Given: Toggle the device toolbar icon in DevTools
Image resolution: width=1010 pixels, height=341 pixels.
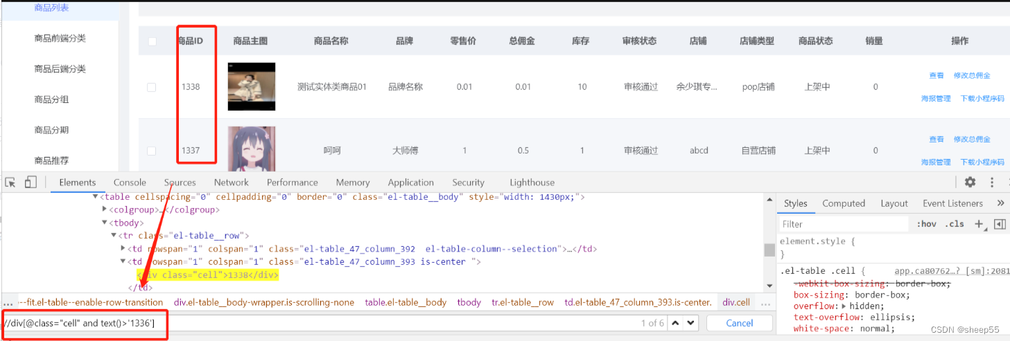Looking at the screenshot, I should pos(31,183).
